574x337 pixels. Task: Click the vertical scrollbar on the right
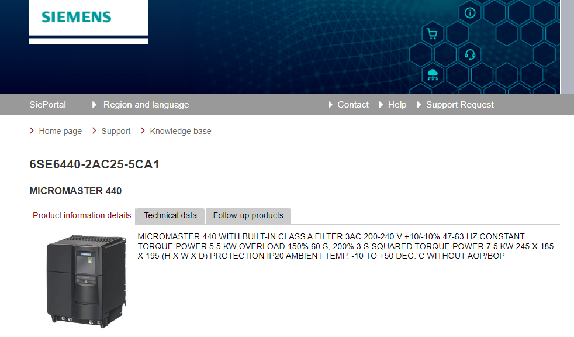tap(567, 47)
